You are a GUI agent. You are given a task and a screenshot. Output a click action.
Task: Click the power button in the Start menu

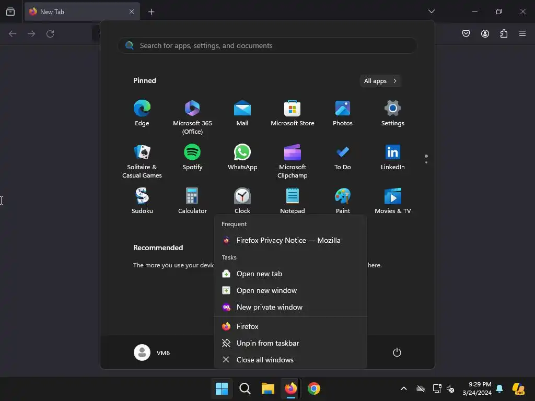click(397, 352)
